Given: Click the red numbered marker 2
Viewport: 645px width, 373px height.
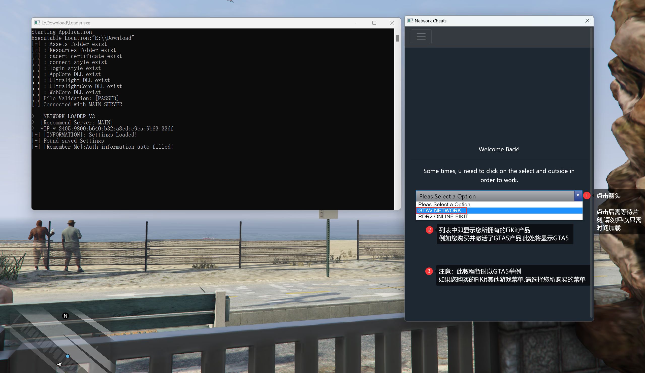Looking at the screenshot, I should tap(429, 230).
